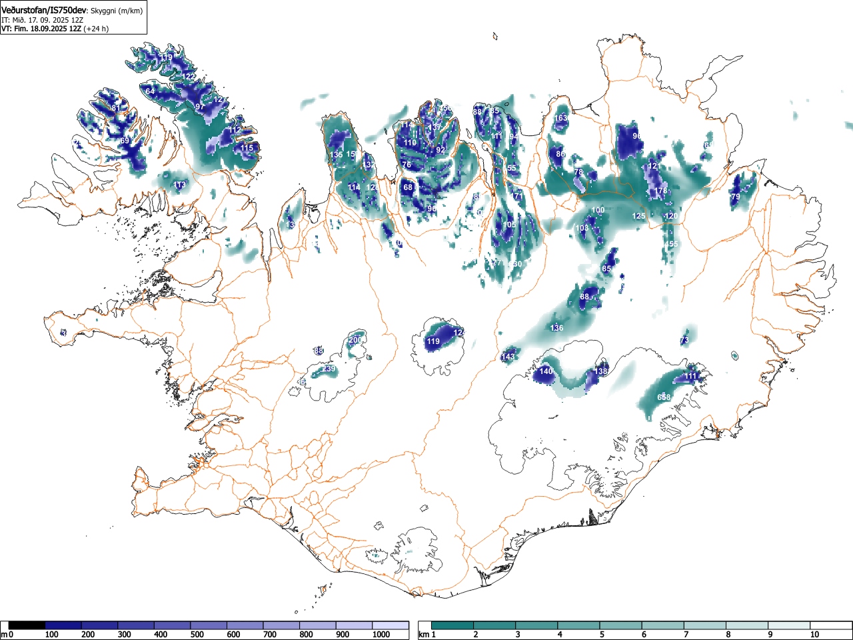Click the '239' visibility value
The width and height of the screenshot is (853, 640).
[329, 369]
